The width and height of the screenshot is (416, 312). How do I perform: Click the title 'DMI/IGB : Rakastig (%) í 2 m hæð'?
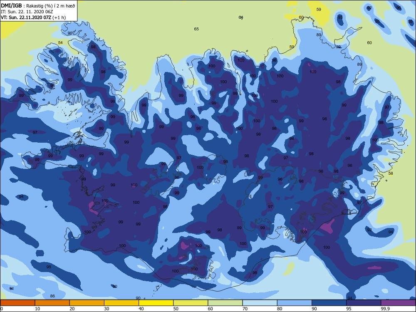pyautogui.click(x=38, y=6)
